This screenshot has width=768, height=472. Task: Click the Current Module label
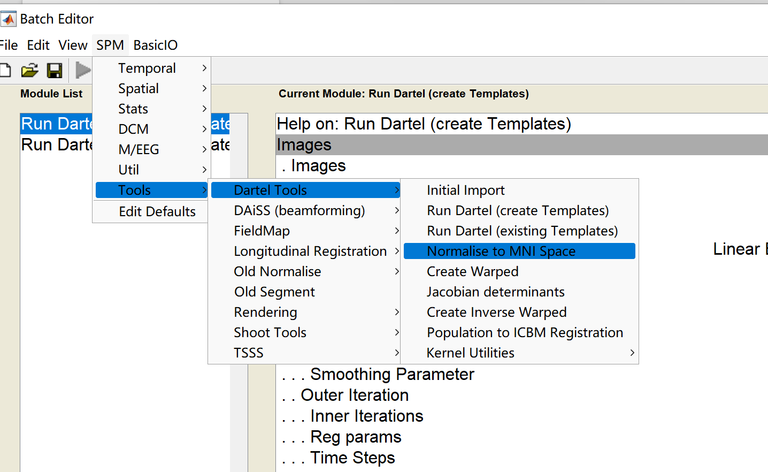pos(404,94)
